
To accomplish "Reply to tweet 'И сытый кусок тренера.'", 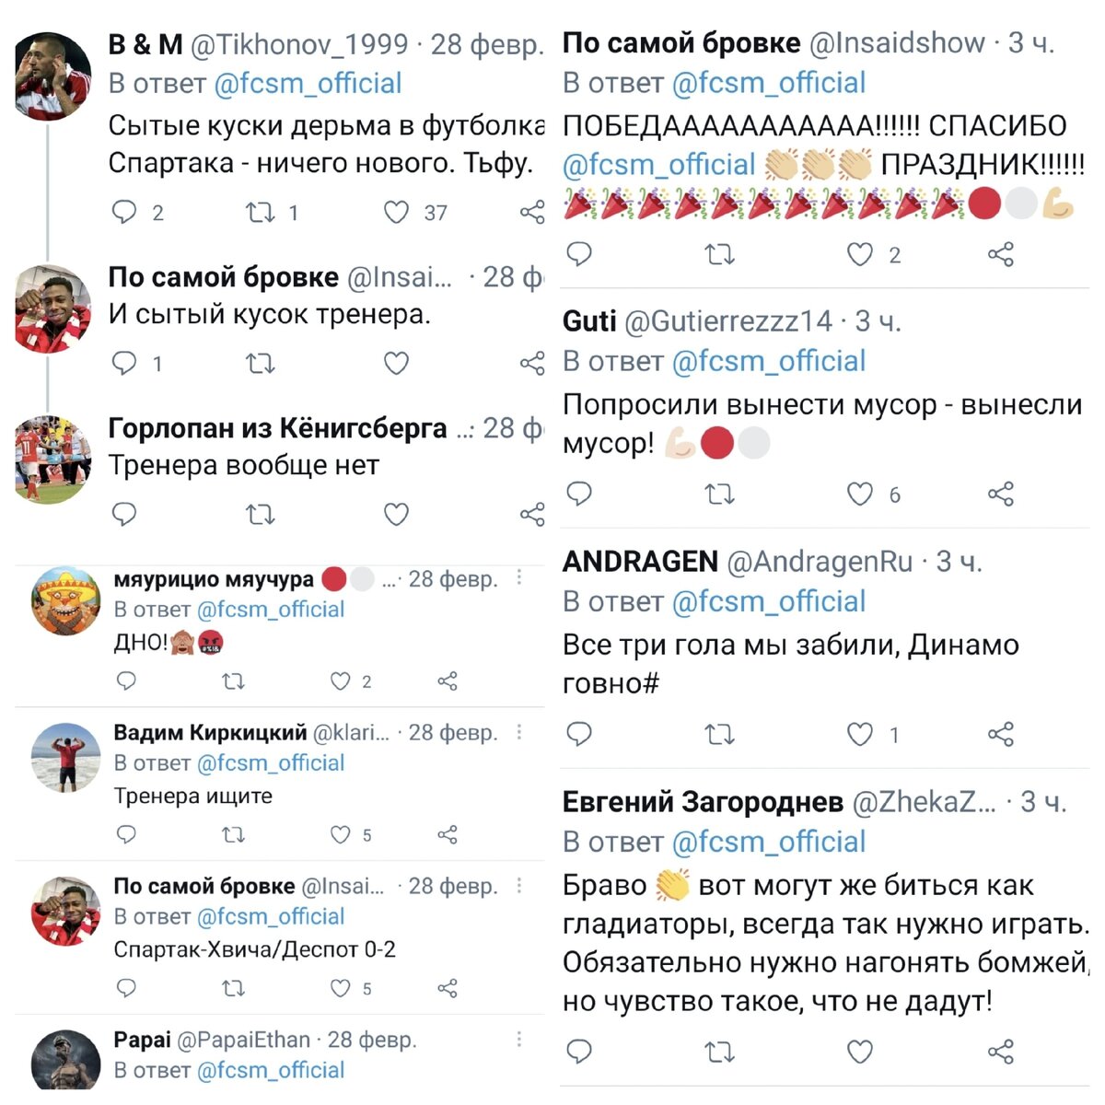I will coord(124,363).
